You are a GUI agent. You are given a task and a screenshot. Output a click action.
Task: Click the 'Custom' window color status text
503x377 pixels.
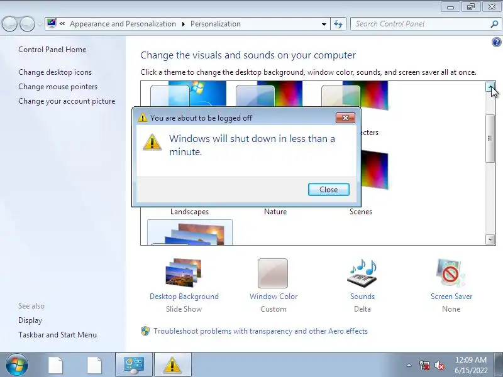(x=274, y=309)
